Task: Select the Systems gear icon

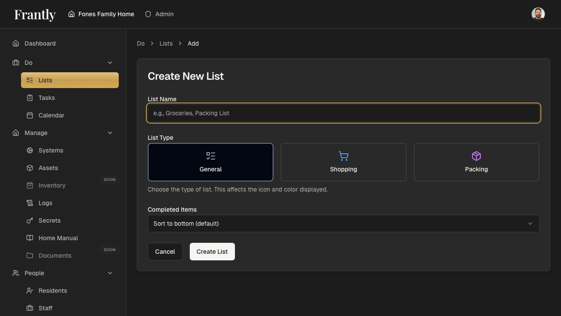Action: coord(29,150)
